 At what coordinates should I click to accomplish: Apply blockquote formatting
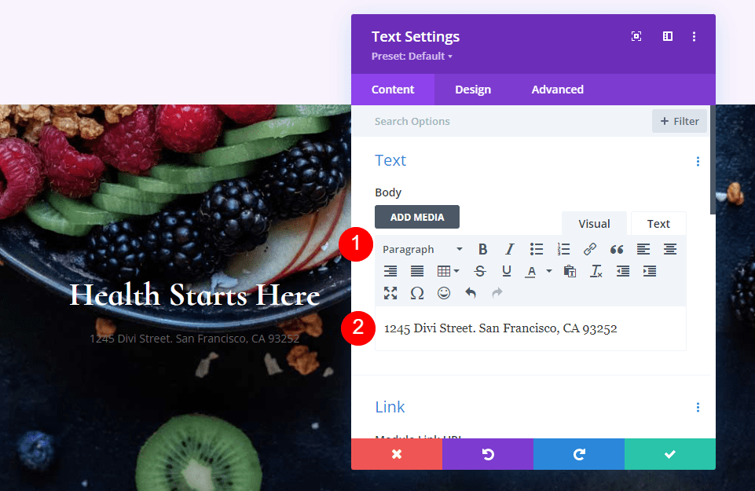tap(616, 249)
